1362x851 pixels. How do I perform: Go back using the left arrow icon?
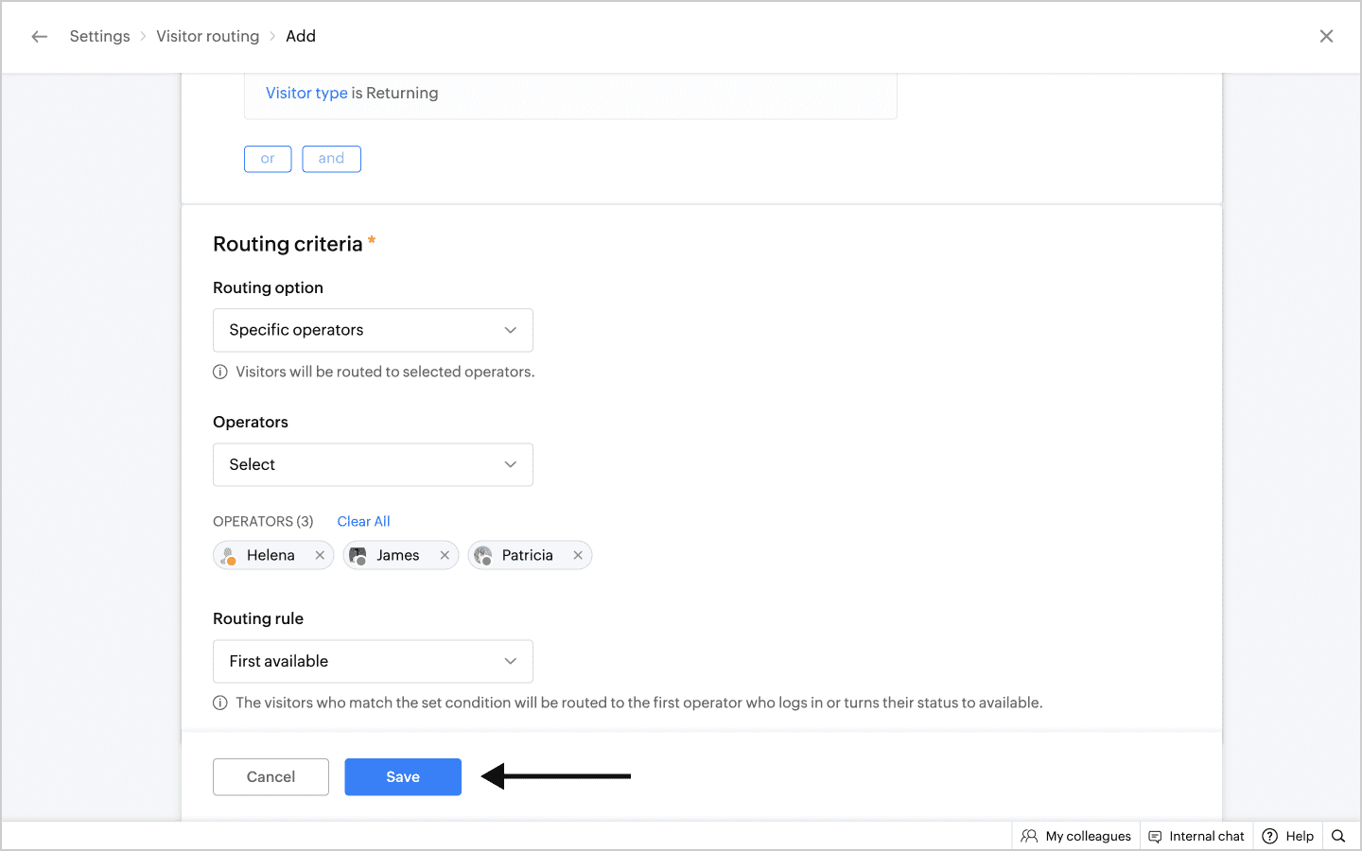(39, 36)
